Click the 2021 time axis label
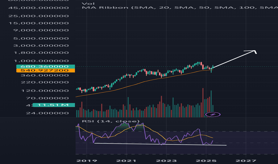278x164 pixels. click(126, 161)
